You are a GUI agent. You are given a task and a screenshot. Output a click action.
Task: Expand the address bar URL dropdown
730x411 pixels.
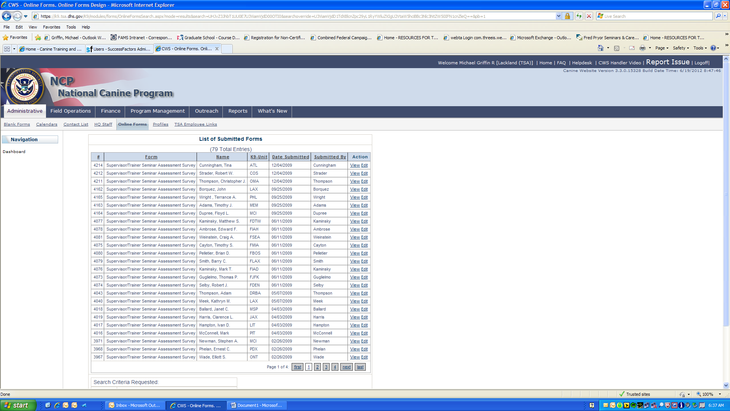point(558,16)
